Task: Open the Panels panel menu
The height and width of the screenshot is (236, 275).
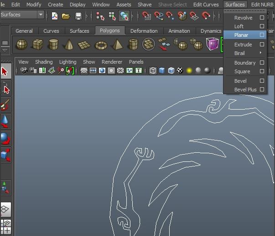Action: point(136,62)
